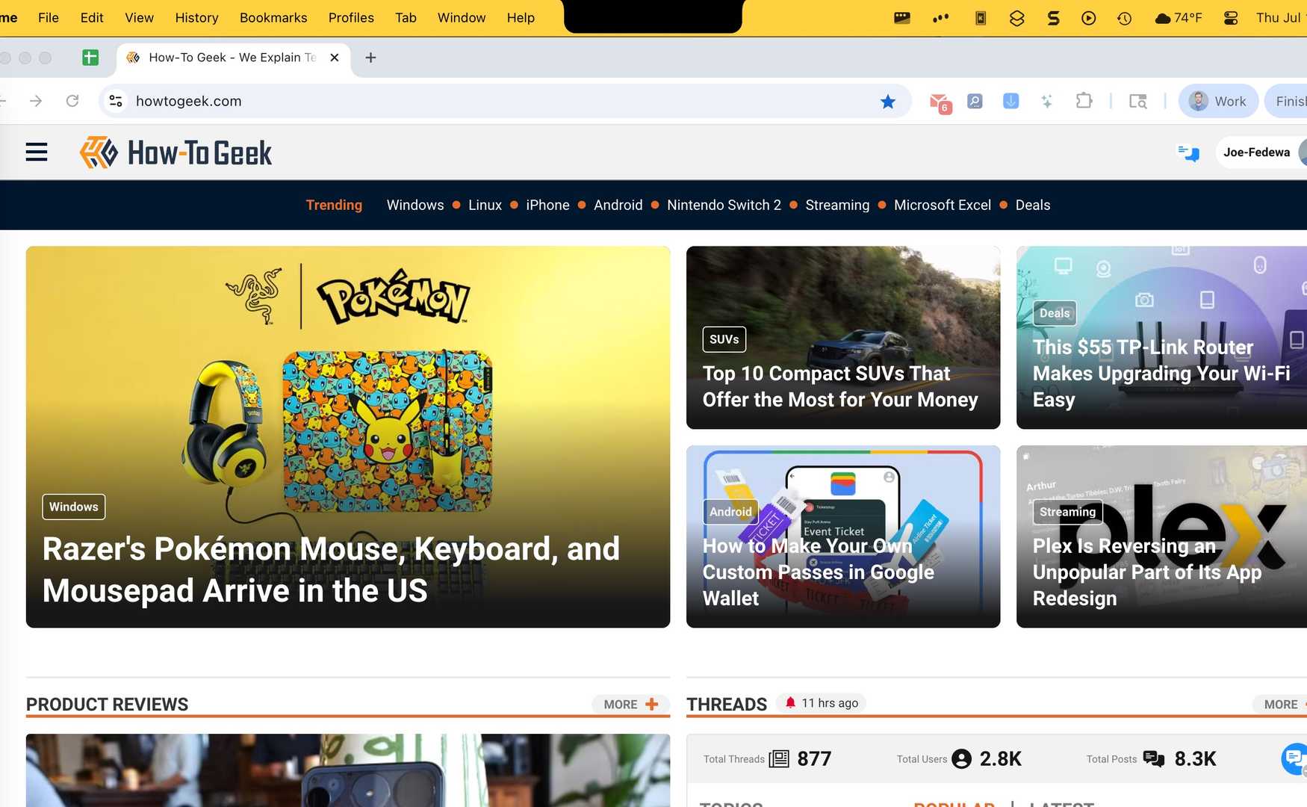Open the Bookmarks menu
This screenshot has height=807, width=1307.
pos(273,18)
